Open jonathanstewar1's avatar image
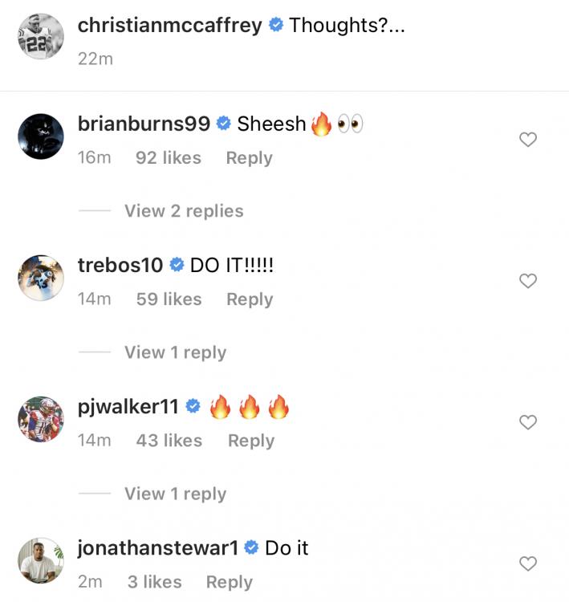Image resolution: width=569 pixels, height=602 pixels. (40, 560)
